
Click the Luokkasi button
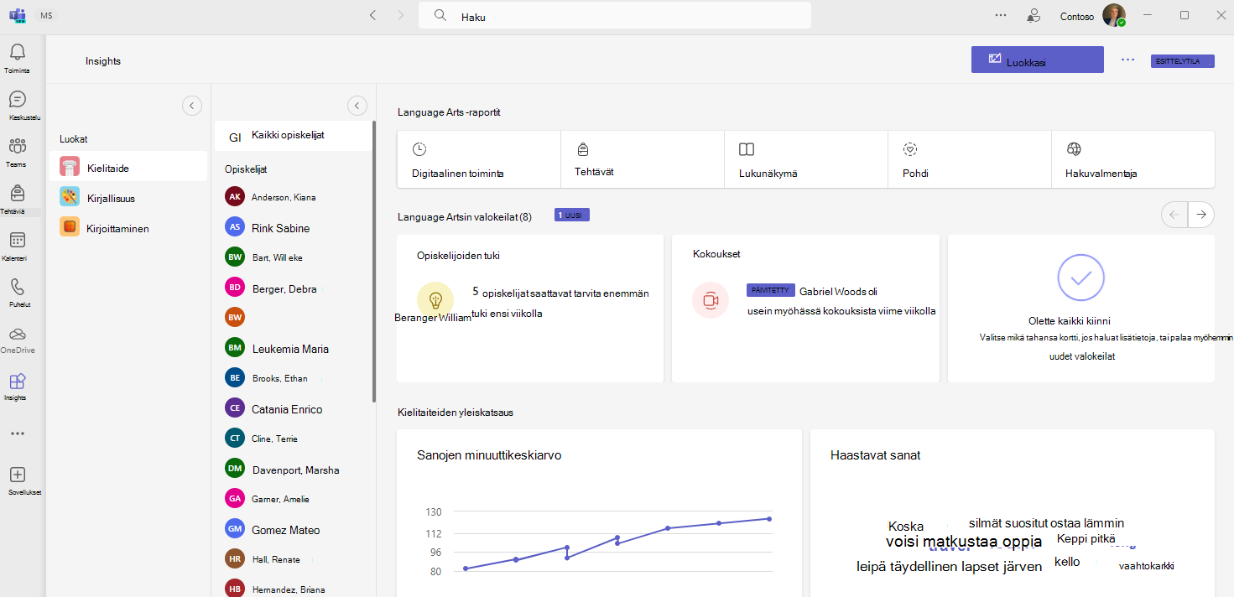click(x=1038, y=60)
